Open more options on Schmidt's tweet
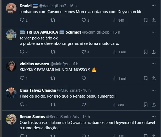161x137 pixels. (x=154, y=32)
